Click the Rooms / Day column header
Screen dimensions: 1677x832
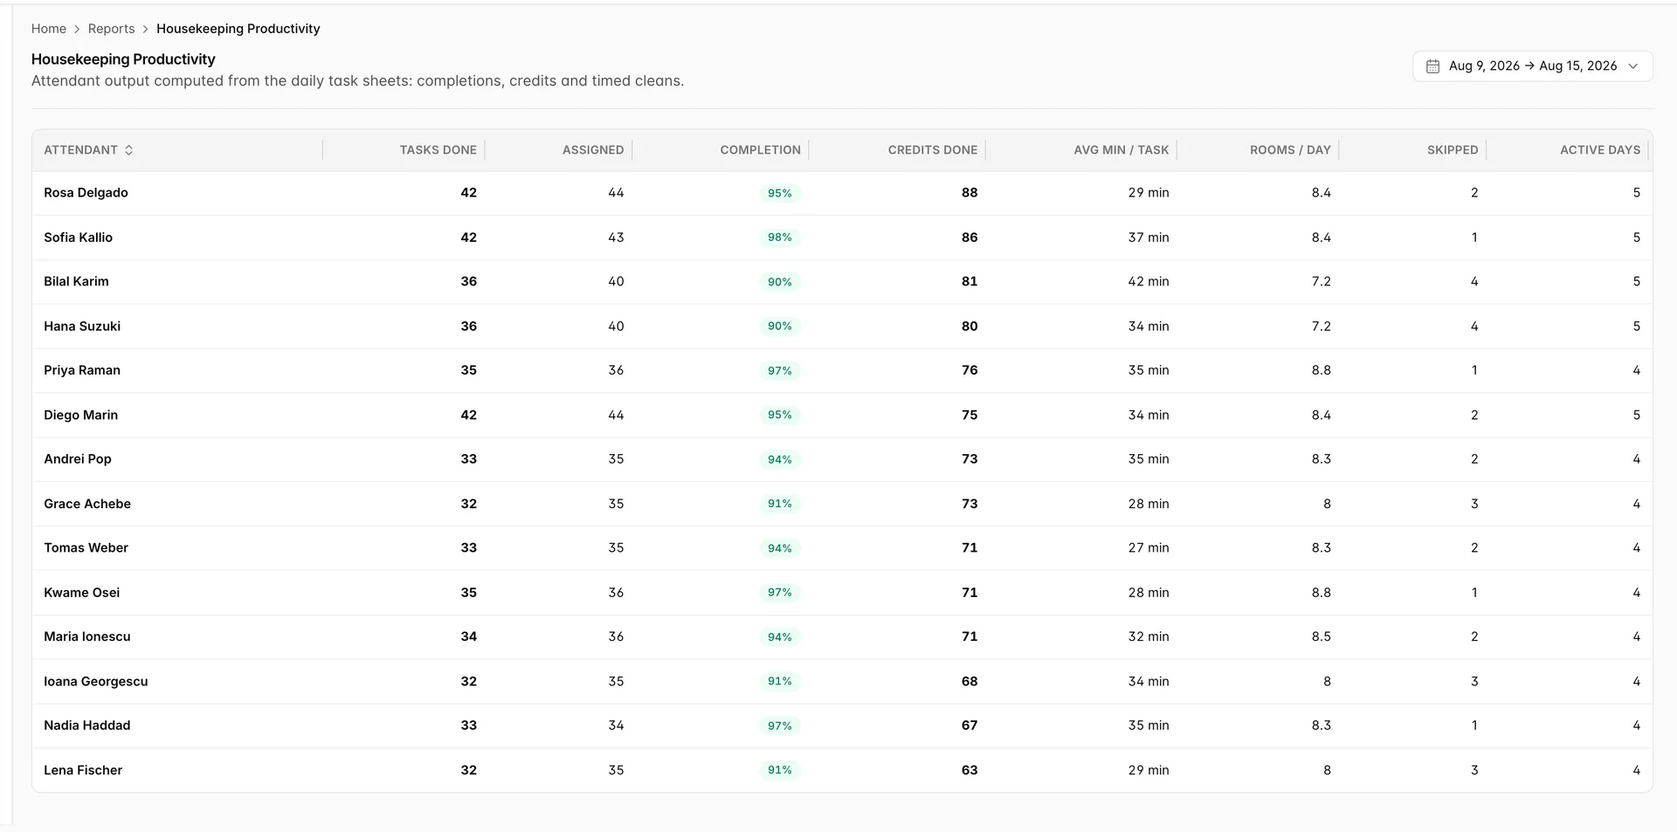(1290, 150)
